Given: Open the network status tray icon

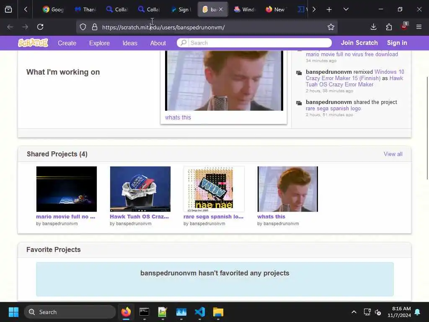Looking at the screenshot, I should pos(367,312).
